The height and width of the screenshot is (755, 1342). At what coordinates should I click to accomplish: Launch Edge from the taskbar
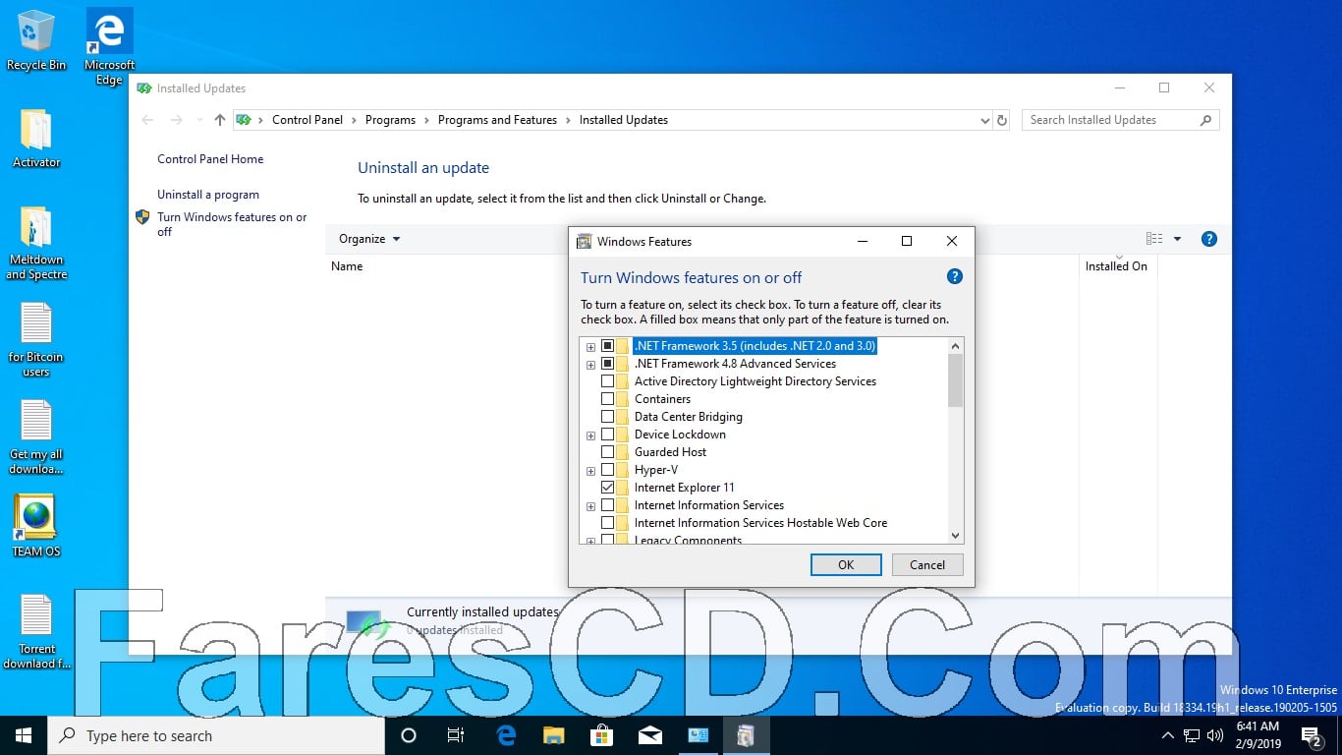coord(506,735)
